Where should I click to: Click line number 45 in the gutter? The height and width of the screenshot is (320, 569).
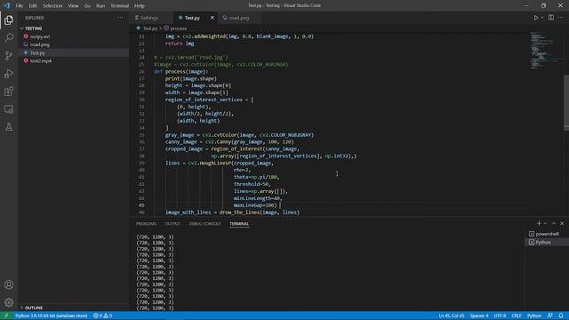tap(141, 205)
